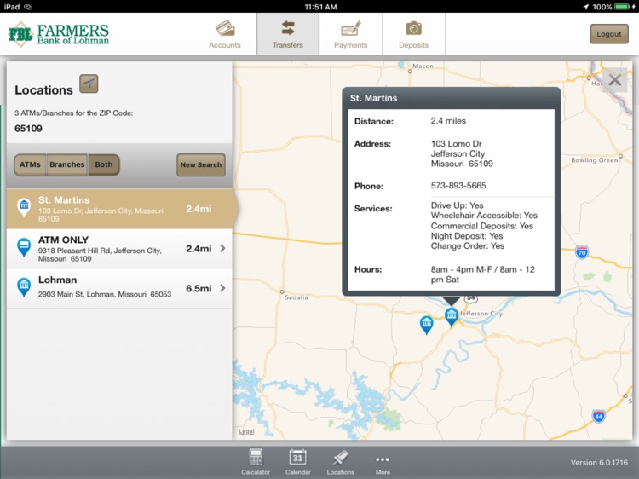The height and width of the screenshot is (479, 639).
Task: Click the St. Martins callout title
Action: (x=373, y=98)
